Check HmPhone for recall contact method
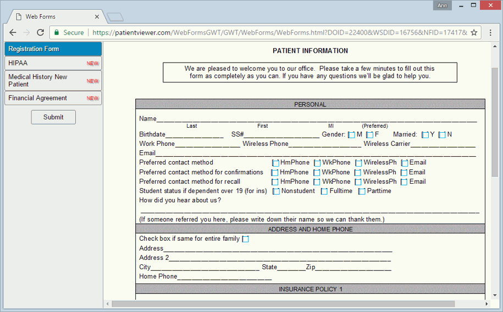 click(x=275, y=182)
